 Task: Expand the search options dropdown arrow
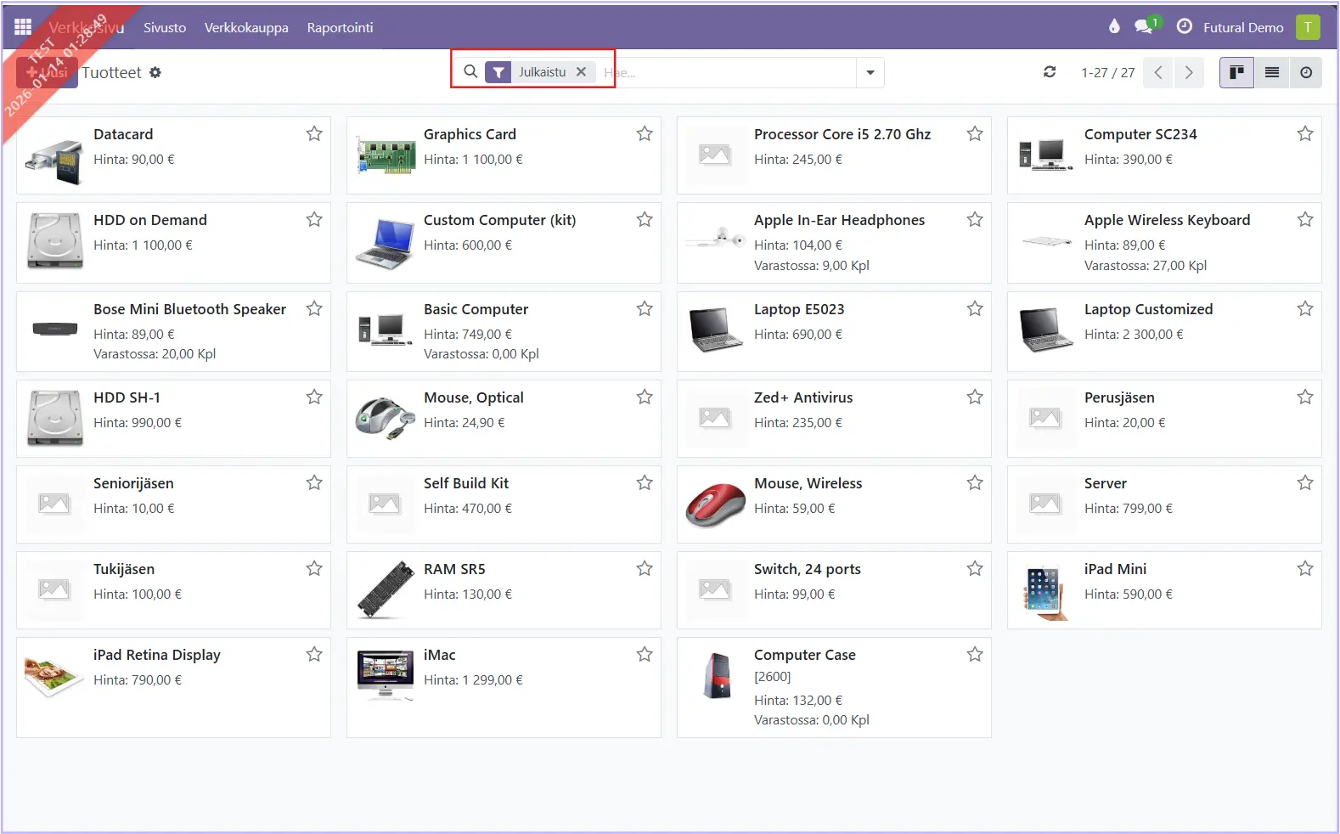(x=870, y=73)
